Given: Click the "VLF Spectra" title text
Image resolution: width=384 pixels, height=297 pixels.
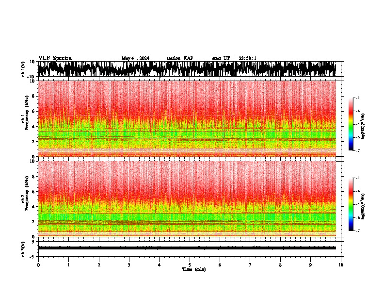Looking at the screenshot, I should [55, 58].
